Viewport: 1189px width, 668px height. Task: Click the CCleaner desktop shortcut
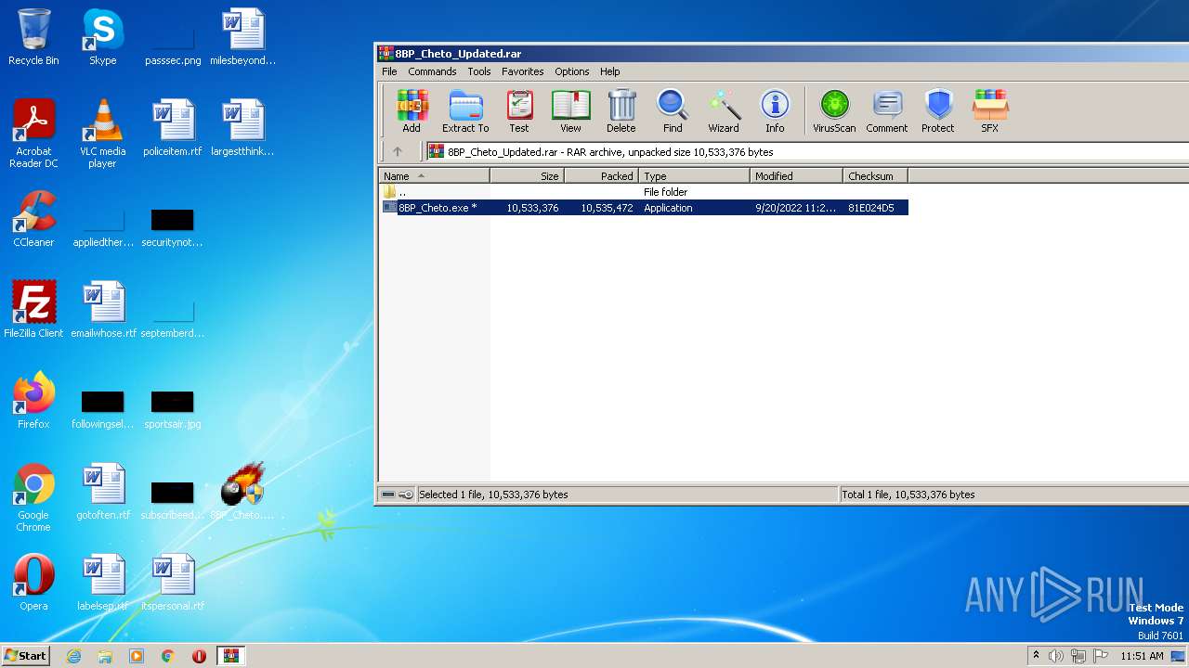33,219
